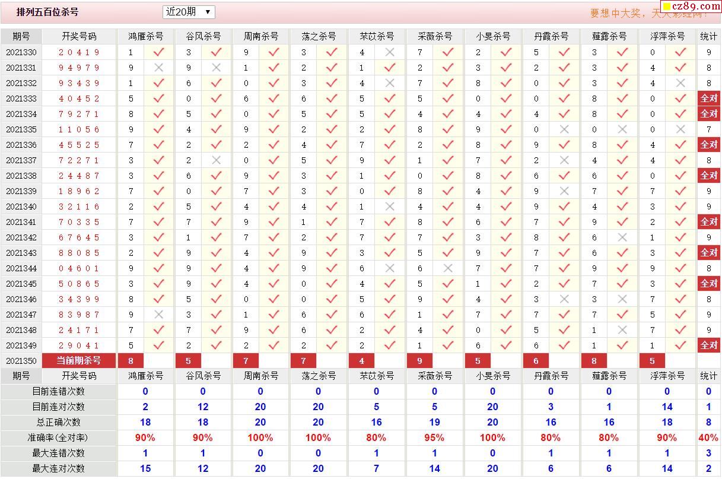Viewport: 722px width, 479px height.
Task: Click the 总正确次数 row label
Action: tap(58, 423)
